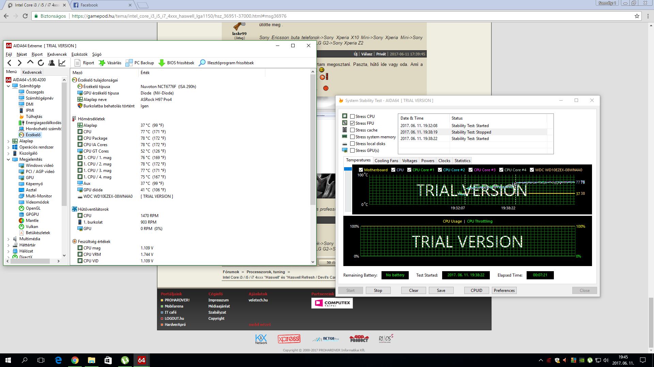Switch to Voltages tab

click(x=409, y=161)
